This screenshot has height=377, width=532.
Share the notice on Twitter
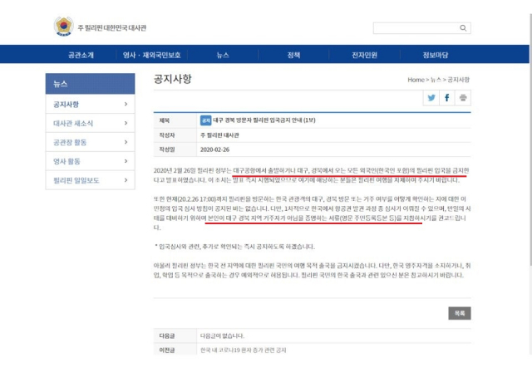pyautogui.click(x=431, y=98)
